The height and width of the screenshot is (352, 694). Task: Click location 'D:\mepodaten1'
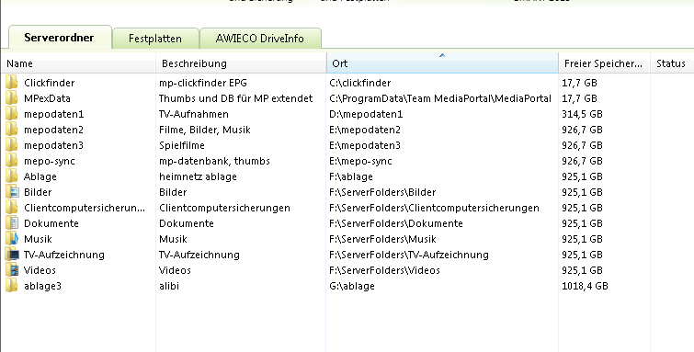[x=366, y=114]
